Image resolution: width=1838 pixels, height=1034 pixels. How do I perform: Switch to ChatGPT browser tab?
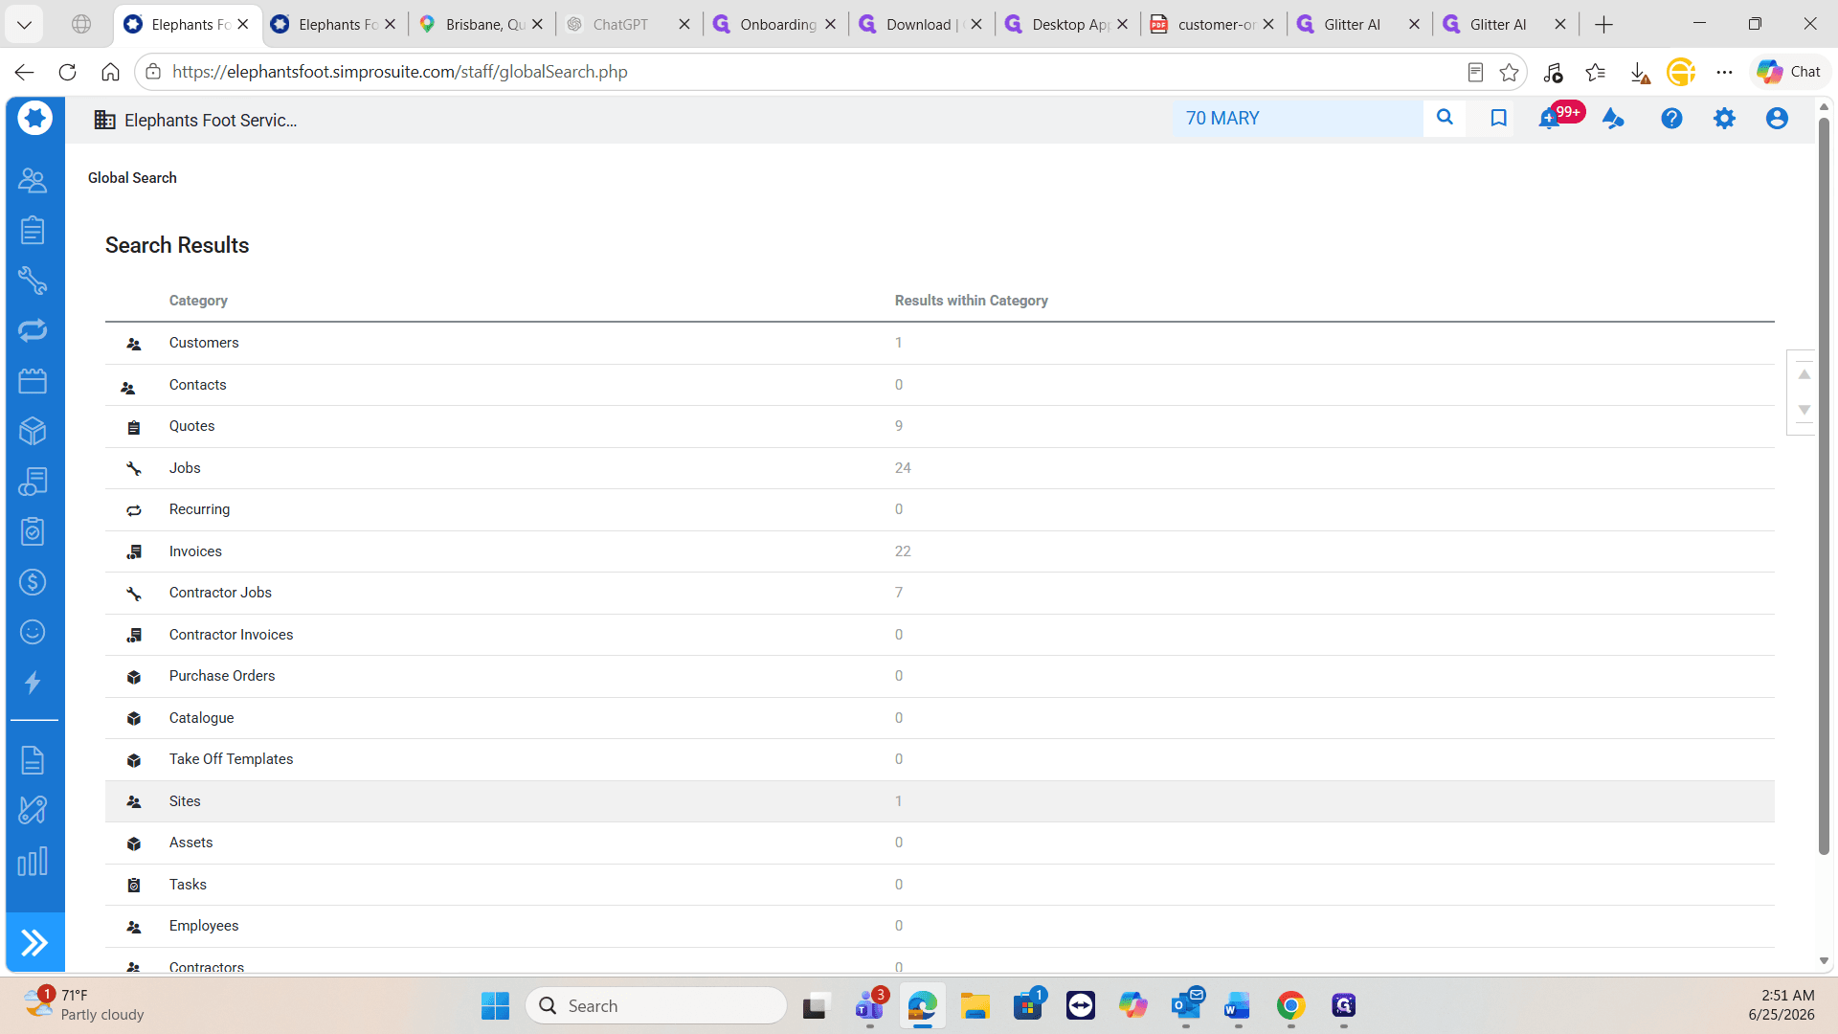coord(627,25)
